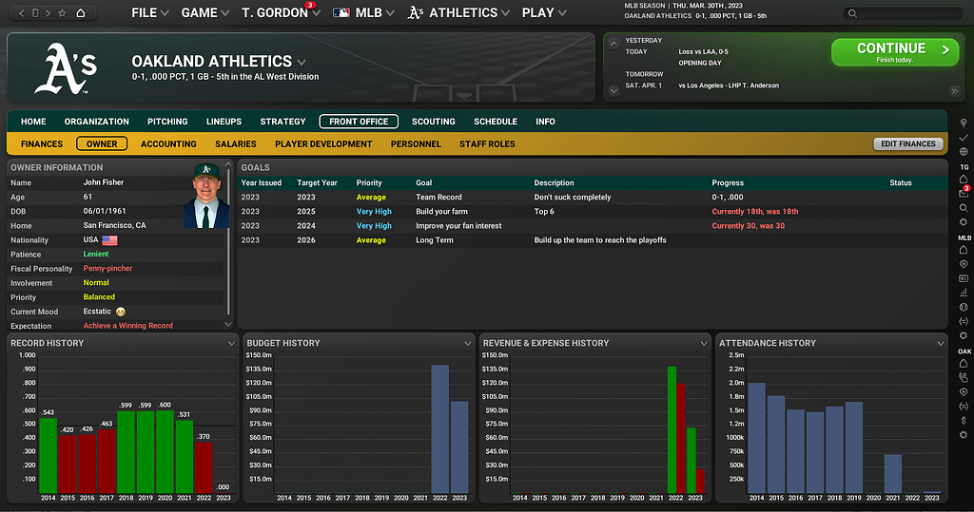Click the double-arrow at schedule panel corner
Image resolution: width=974 pixels, height=512 pixels.
click(x=954, y=91)
